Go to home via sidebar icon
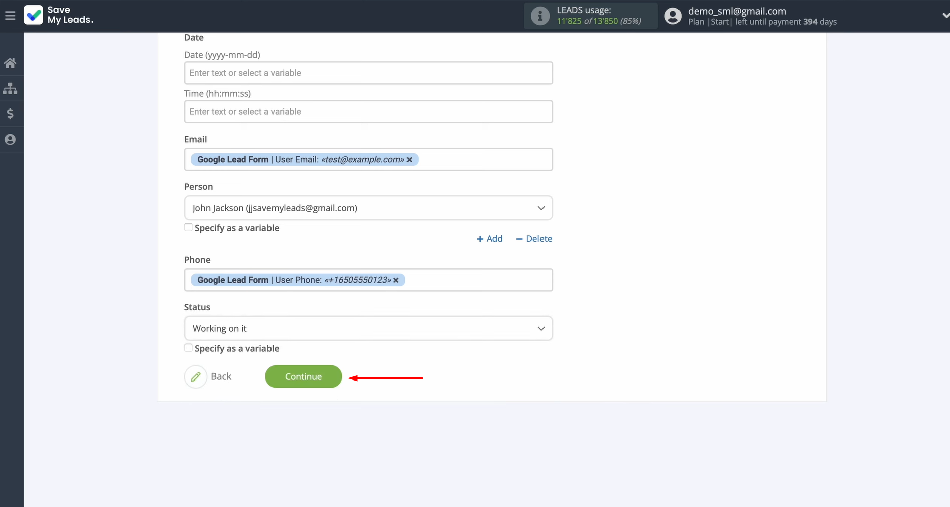The image size is (950, 507). pos(10,63)
